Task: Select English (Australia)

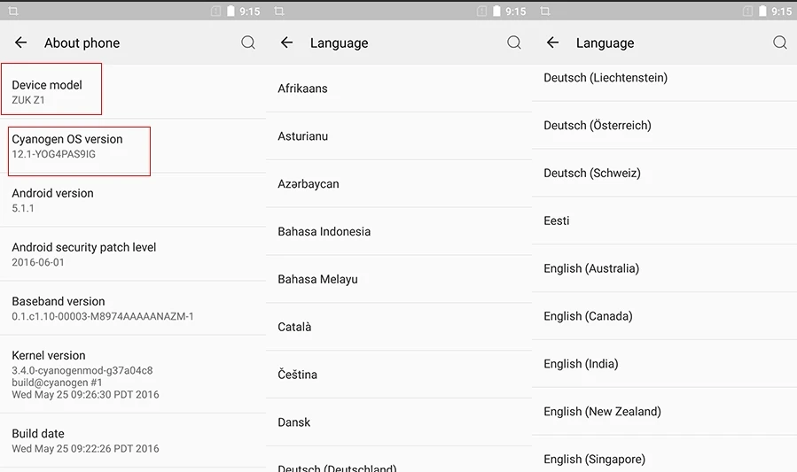Action: click(x=664, y=268)
